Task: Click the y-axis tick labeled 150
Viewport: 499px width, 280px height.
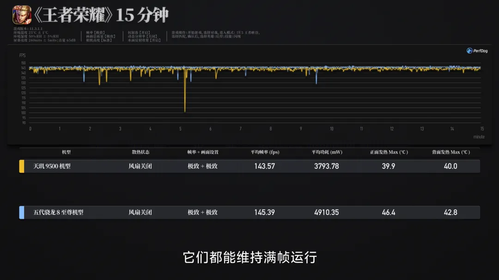Action: (23, 63)
